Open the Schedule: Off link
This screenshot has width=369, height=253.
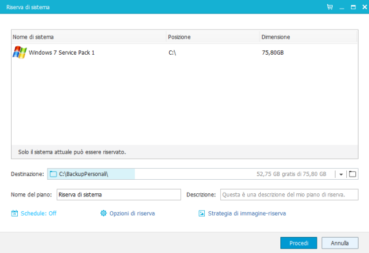tap(38, 214)
